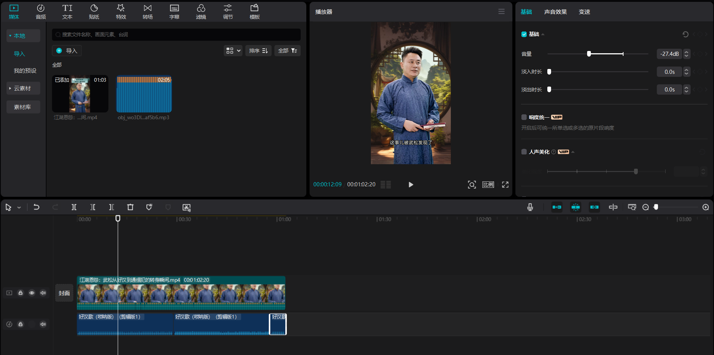The height and width of the screenshot is (355, 714).
Task: Click the 淡出时长 fade-out slider handle
Action: coord(549,89)
